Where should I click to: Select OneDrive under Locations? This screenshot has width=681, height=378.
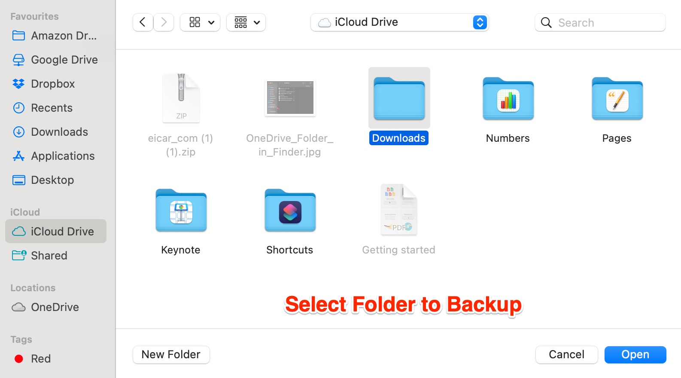[x=56, y=307]
